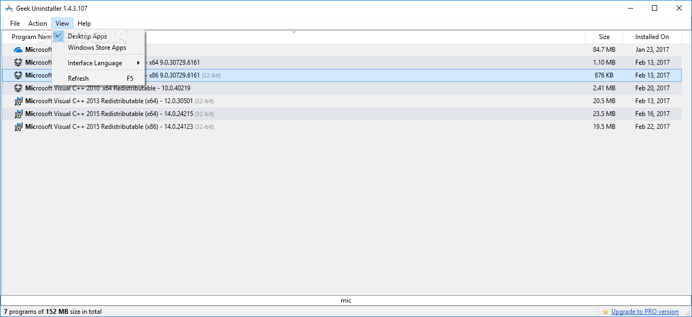Click the '7 programs of 152 MB' status text
692x317 pixels.
click(x=52, y=312)
